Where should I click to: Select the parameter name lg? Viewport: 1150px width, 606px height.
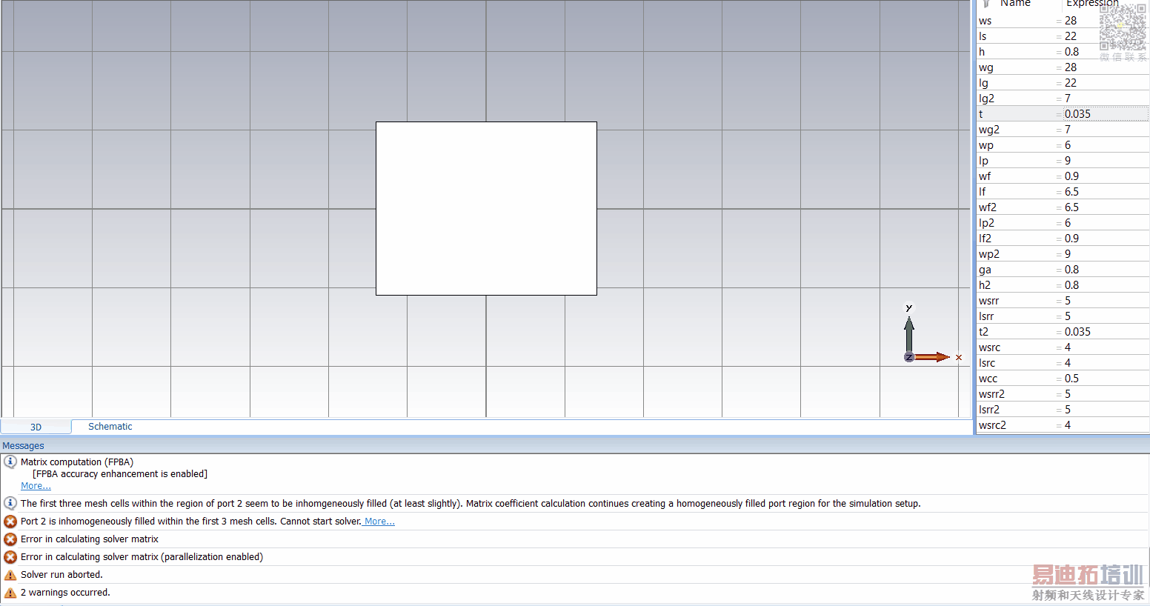[983, 83]
